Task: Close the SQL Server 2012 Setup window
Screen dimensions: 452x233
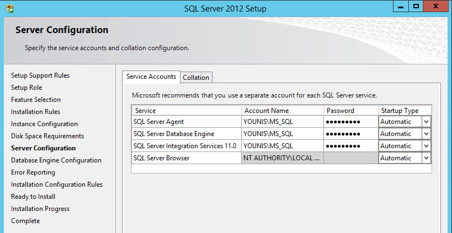Action: pyautogui.click(x=437, y=6)
